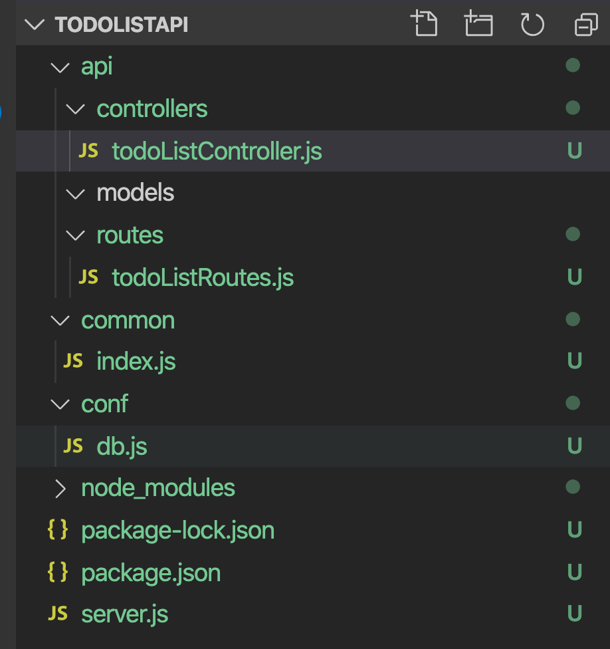The height and width of the screenshot is (649, 610).
Task: Select the conf folder
Action: coord(104,404)
